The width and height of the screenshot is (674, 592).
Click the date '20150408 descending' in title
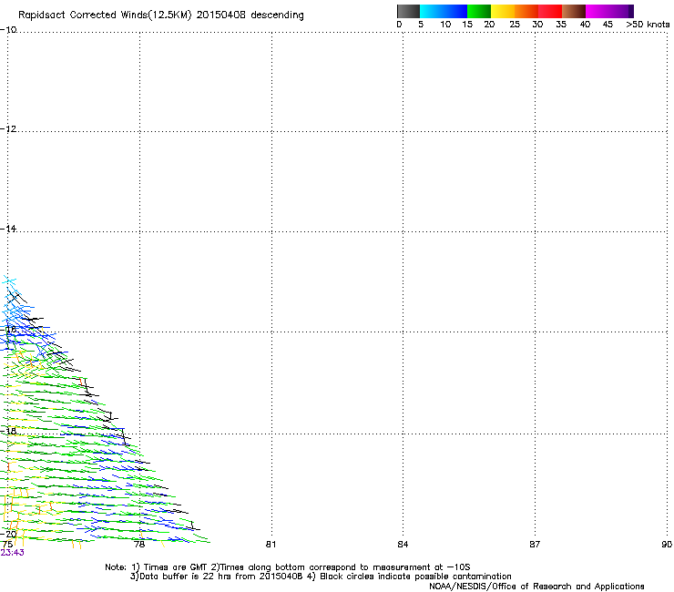pyautogui.click(x=250, y=15)
